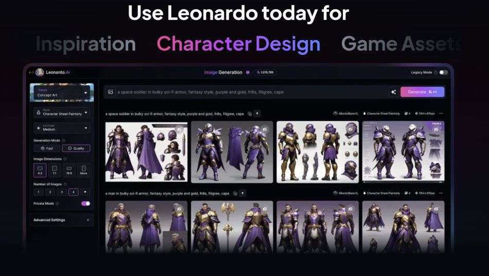Copy the space soldier prompt text
The height and width of the screenshot is (276, 489).
(250, 114)
